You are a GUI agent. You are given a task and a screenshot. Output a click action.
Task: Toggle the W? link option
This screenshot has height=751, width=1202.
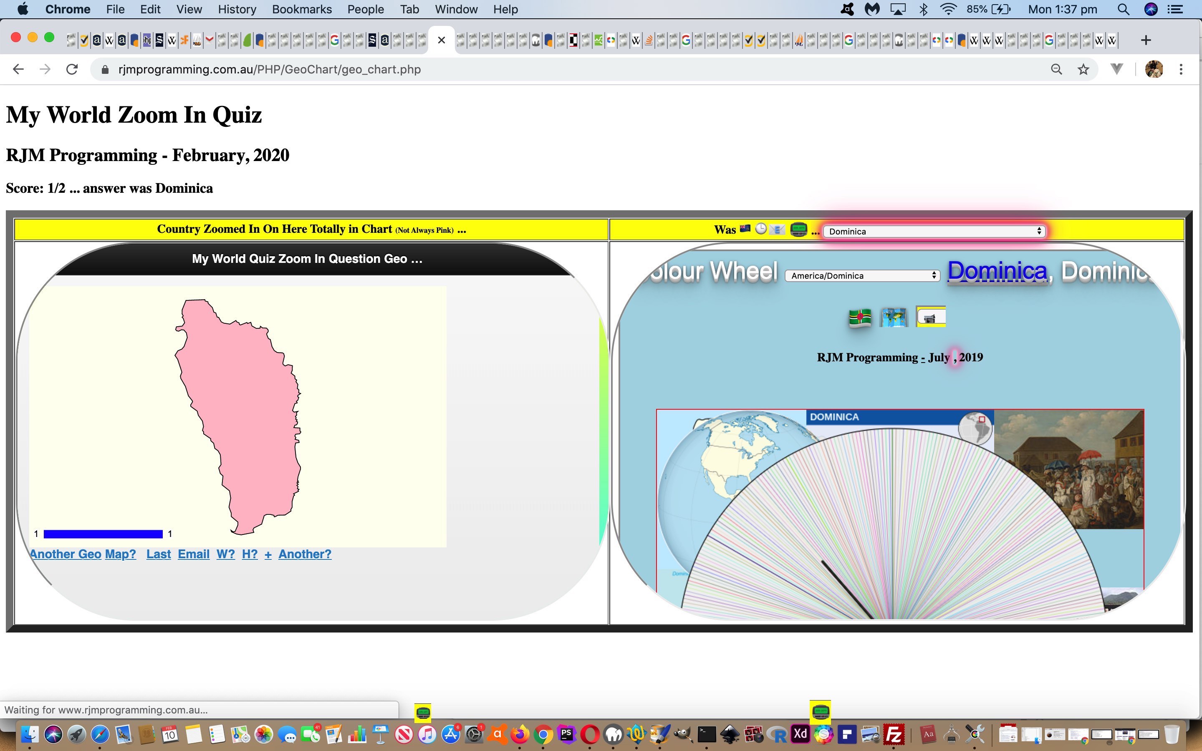coord(225,554)
